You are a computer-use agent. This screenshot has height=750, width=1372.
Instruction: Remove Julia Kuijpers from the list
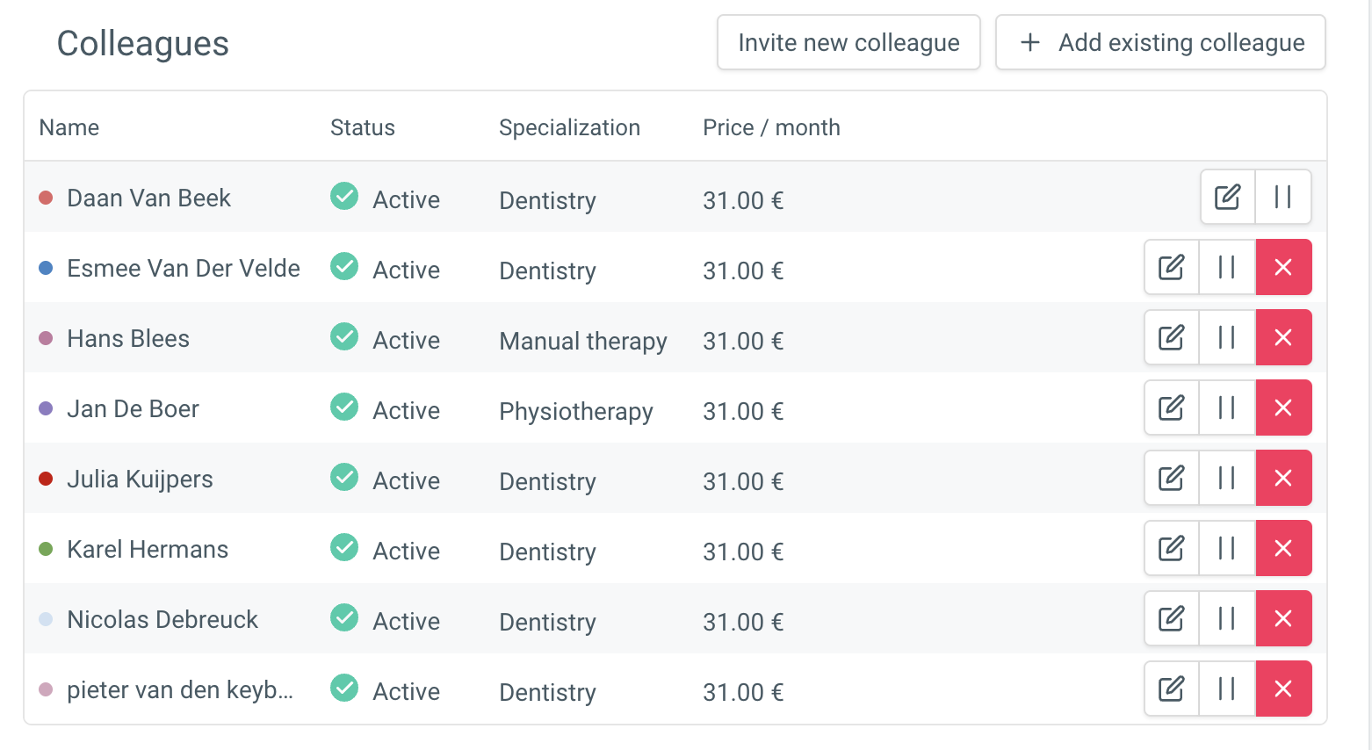(x=1282, y=478)
